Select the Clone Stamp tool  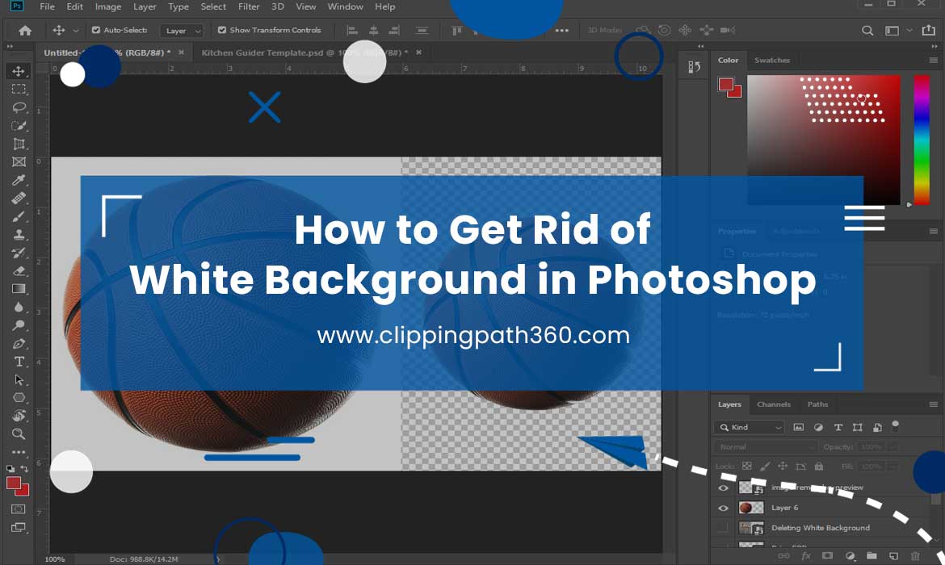[19, 234]
